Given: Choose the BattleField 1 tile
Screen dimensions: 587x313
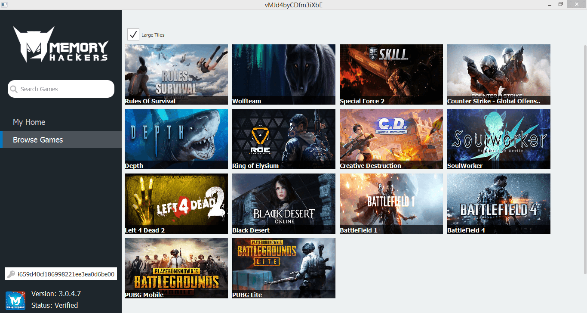Looking at the screenshot, I should pyautogui.click(x=391, y=204).
